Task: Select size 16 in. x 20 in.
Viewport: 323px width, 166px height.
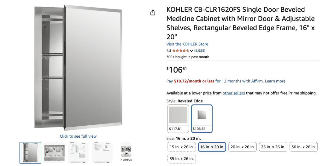Action: [212, 147]
